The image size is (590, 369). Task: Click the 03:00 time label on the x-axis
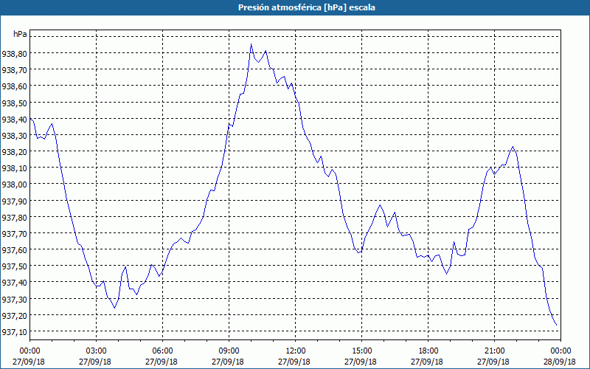[x=96, y=351]
